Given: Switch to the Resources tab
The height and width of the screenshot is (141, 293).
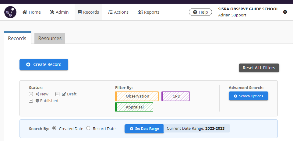Looking at the screenshot, I should coord(50,39).
